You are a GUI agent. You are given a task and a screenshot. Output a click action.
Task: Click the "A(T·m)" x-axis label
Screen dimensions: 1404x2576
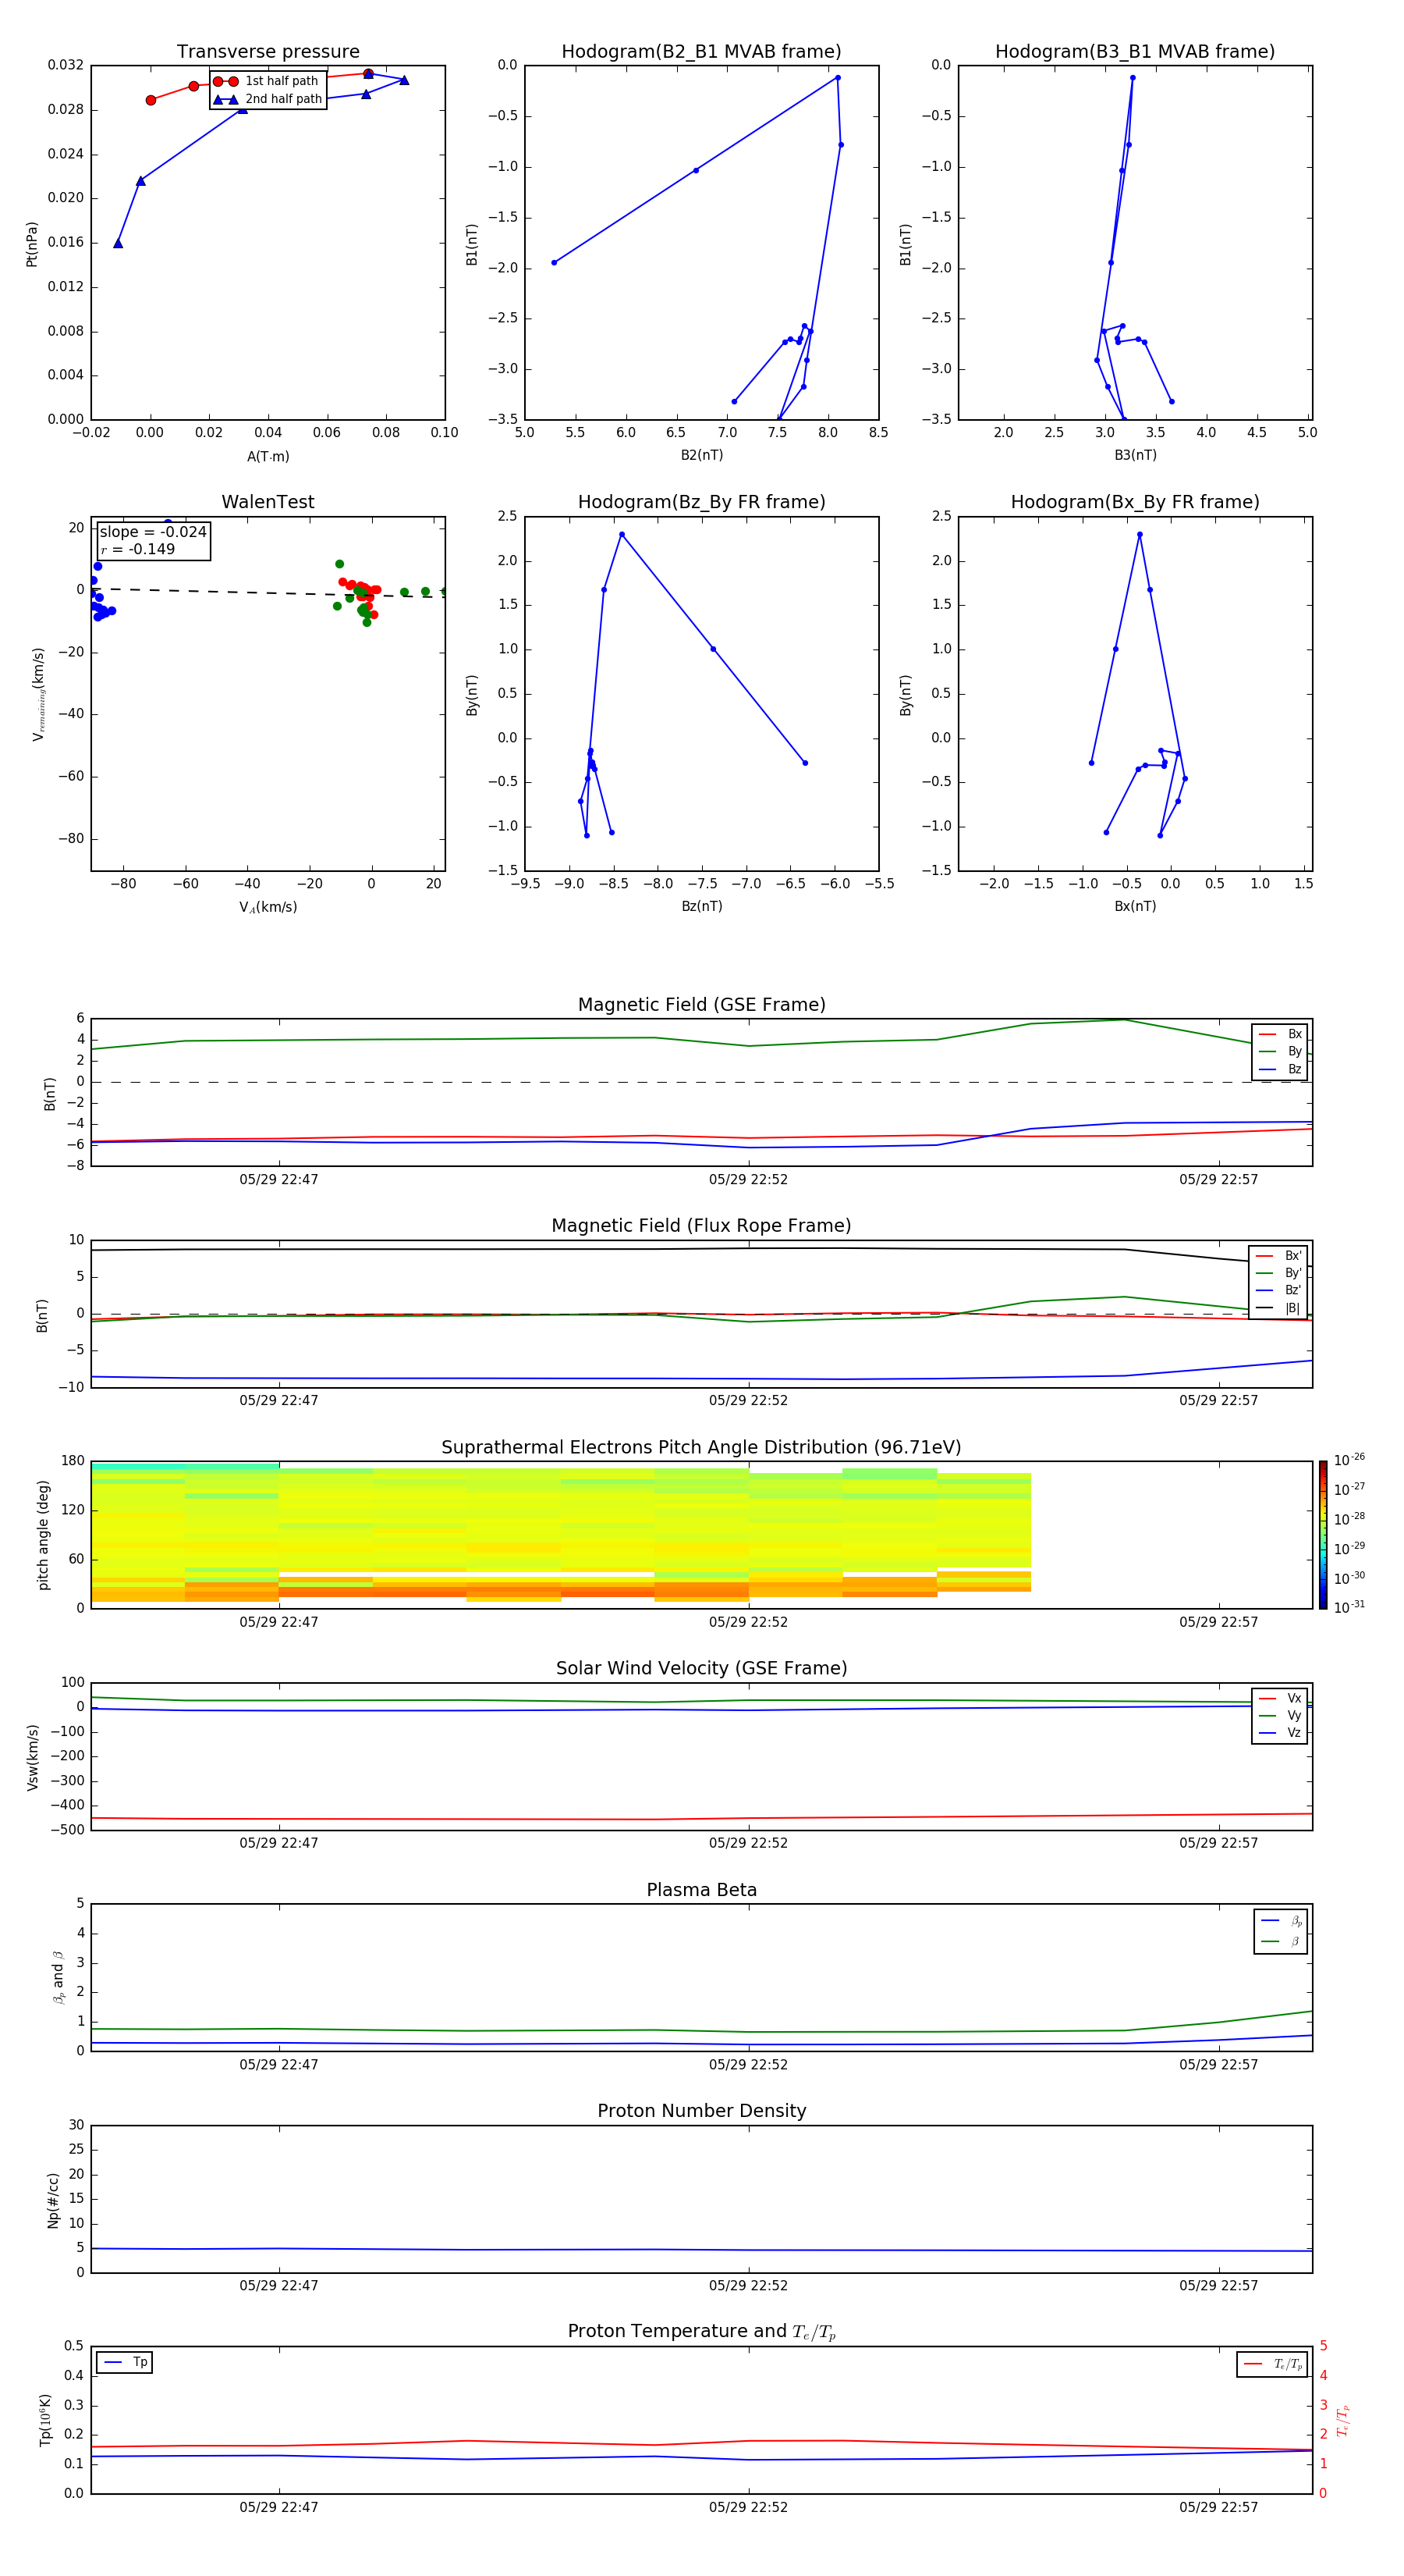[268, 457]
